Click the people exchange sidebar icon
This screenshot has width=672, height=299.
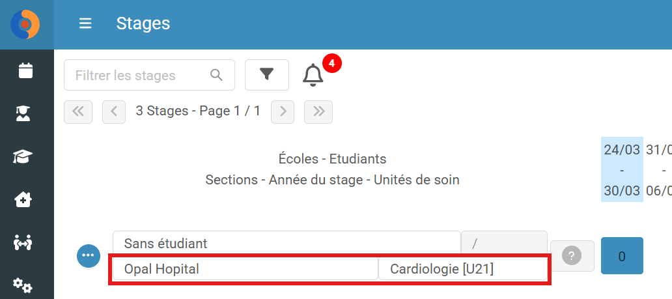(x=23, y=243)
